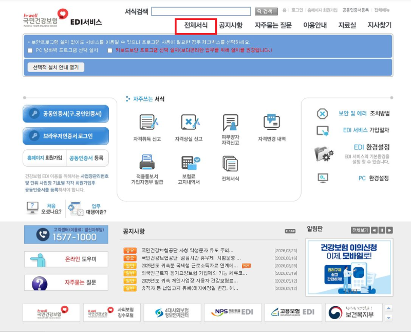
Task: Click 전체보기 button in 알림판
Action: point(360,231)
